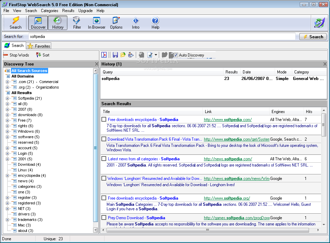This screenshot has width=330, height=243.
Task: Open results In Browser
Action: [97, 23]
